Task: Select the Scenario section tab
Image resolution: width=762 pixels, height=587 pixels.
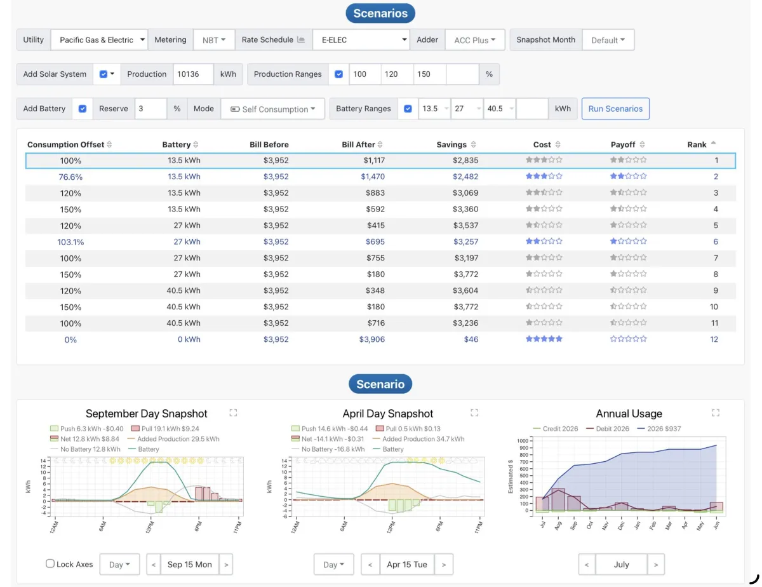Action: (380, 384)
